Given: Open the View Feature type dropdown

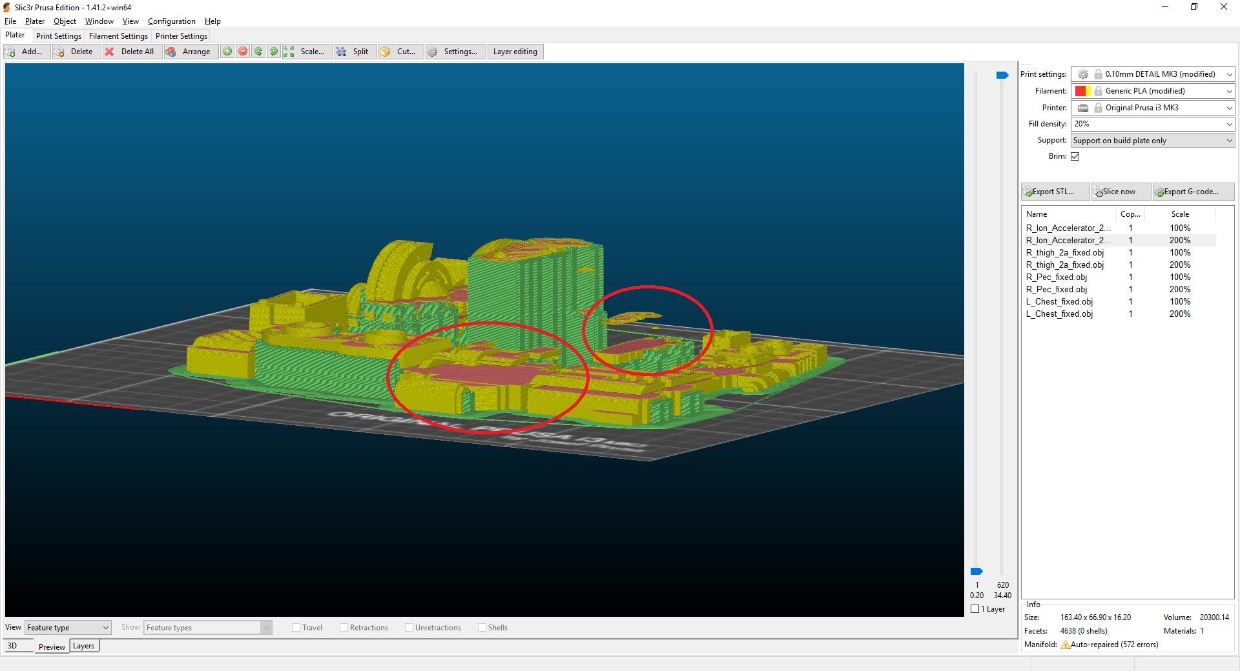Looking at the screenshot, I should [x=68, y=628].
